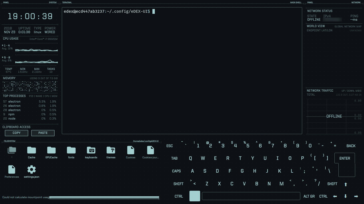This screenshot has width=364, height=204.
Task: Click the Q key
Action: (191, 158)
